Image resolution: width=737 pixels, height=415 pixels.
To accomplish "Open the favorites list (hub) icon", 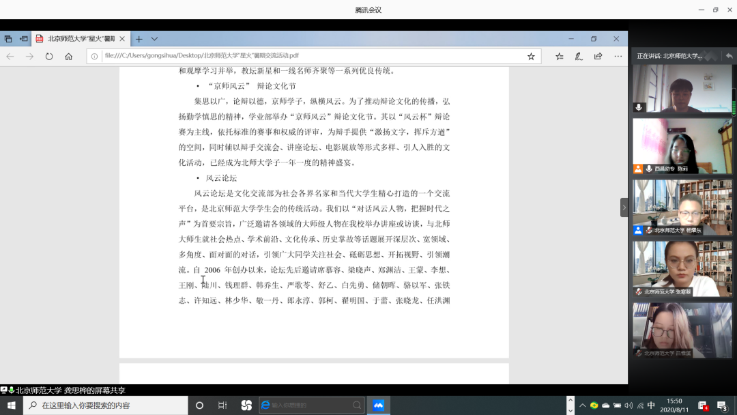I will (559, 57).
